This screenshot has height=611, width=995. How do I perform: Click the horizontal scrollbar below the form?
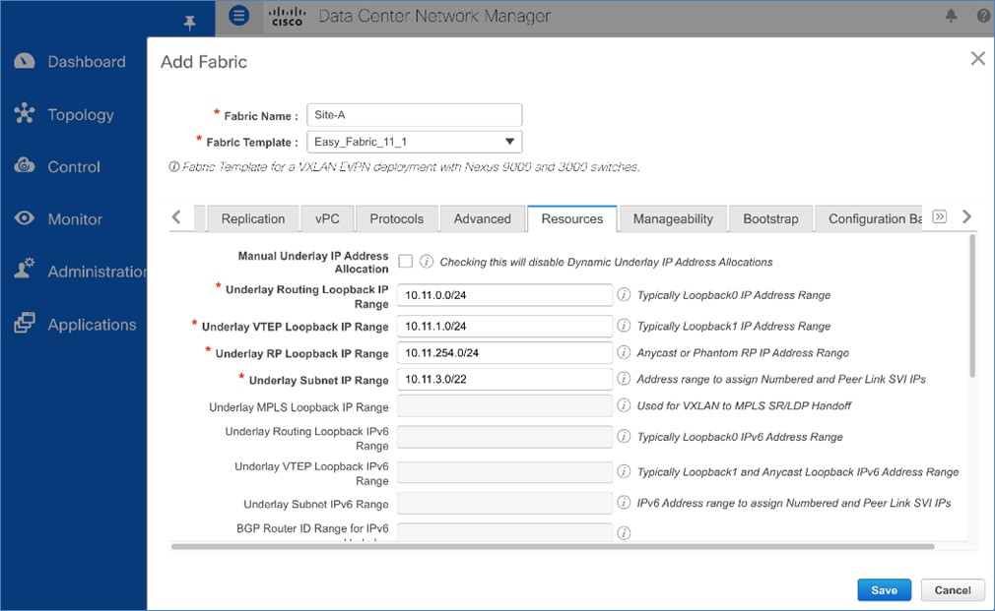click(x=552, y=546)
